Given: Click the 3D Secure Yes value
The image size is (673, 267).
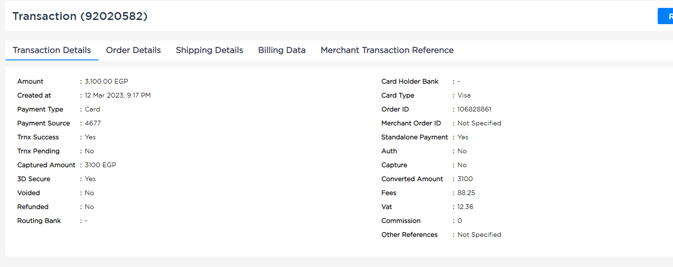Looking at the screenshot, I should click(x=91, y=179).
